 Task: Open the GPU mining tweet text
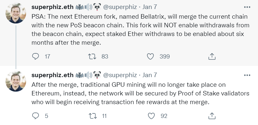(x=140, y=94)
